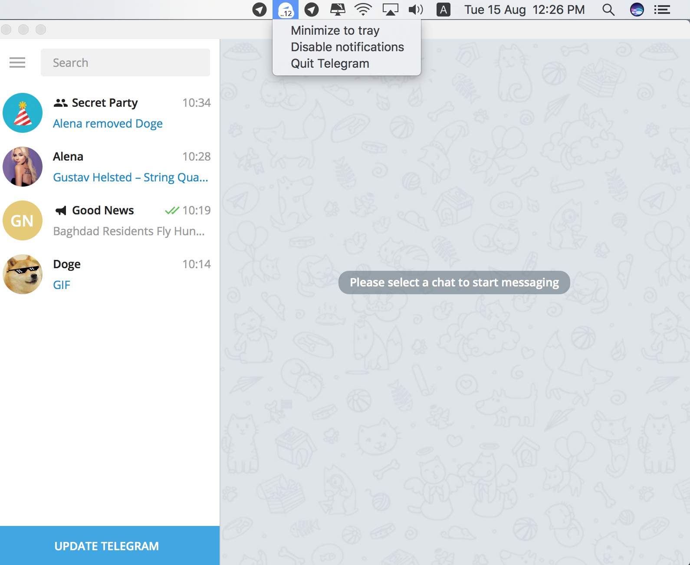Click the 10:34 timestamp

(197, 103)
